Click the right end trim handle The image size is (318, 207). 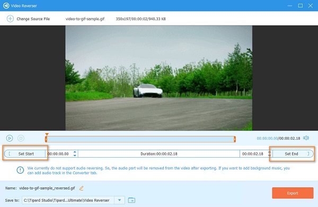coord(235,139)
